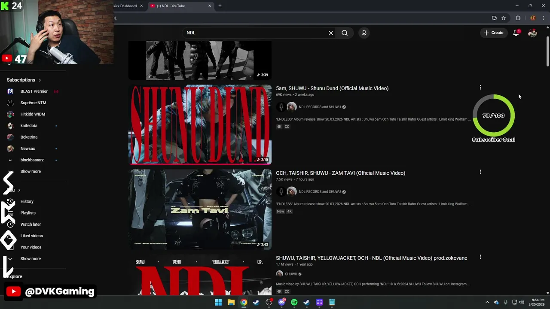The image size is (550, 309).
Task: Open options menu for Shunu Dund video
Action: click(480, 87)
